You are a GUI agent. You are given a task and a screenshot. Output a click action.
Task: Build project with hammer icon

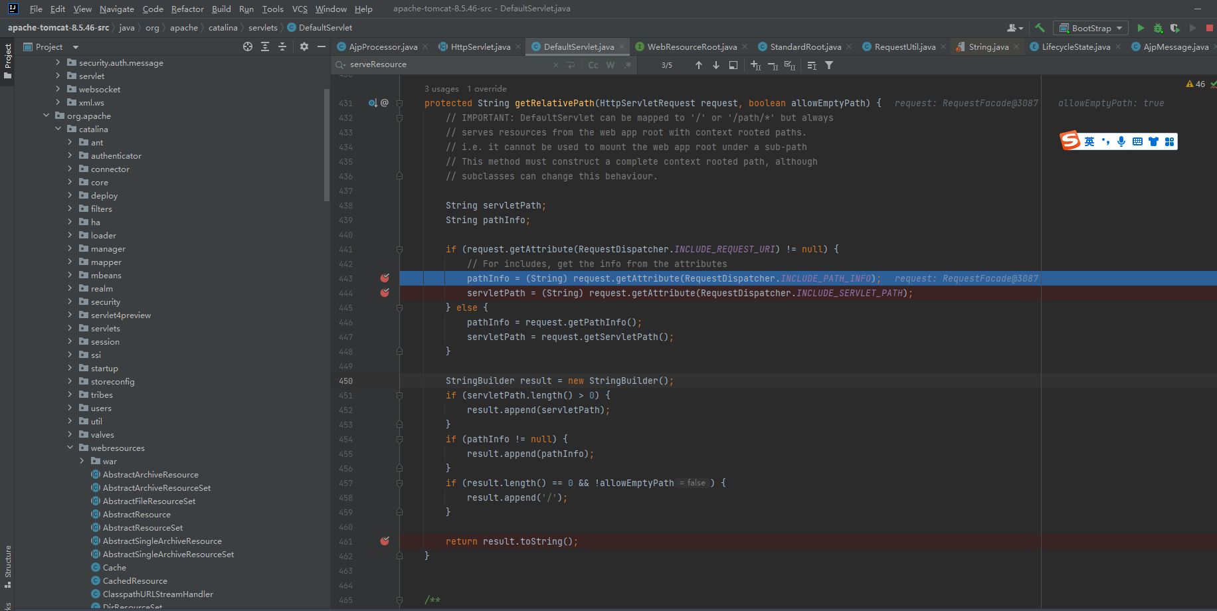[1040, 28]
